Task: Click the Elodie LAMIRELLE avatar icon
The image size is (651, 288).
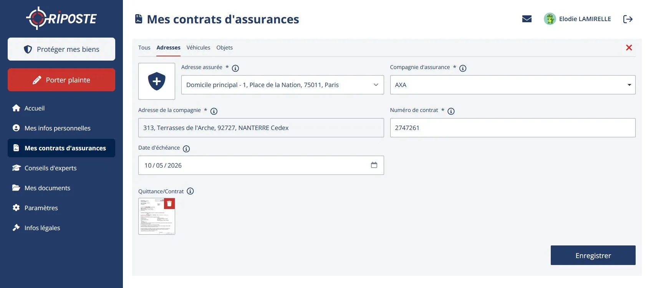Action: 550,19
